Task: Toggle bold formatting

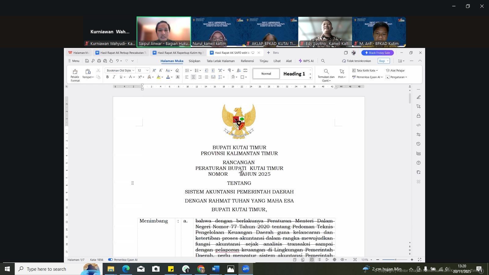Action: tap(108, 77)
